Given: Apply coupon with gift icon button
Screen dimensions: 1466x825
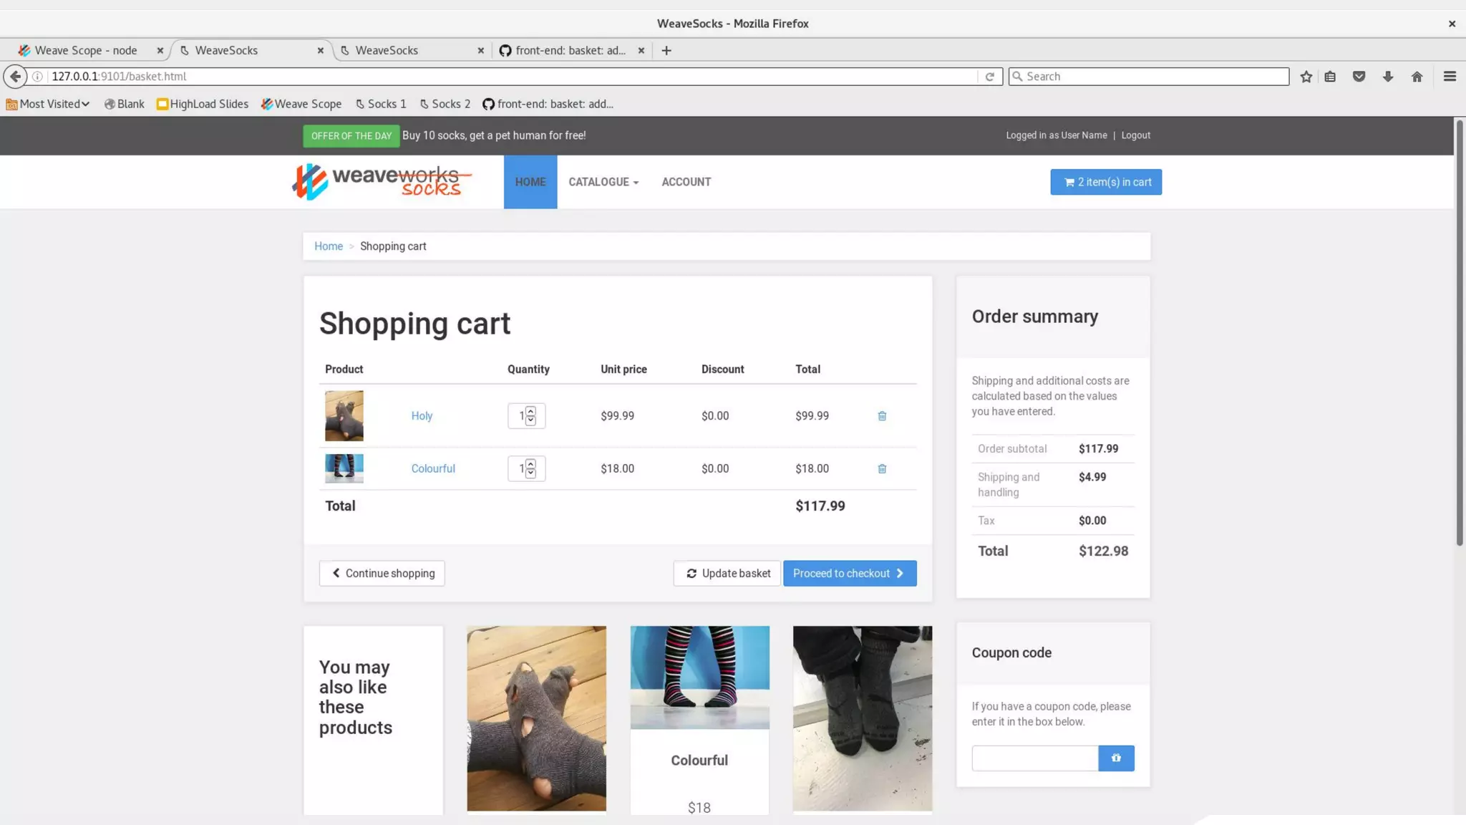Looking at the screenshot, I should click(x=1116, y=758).
